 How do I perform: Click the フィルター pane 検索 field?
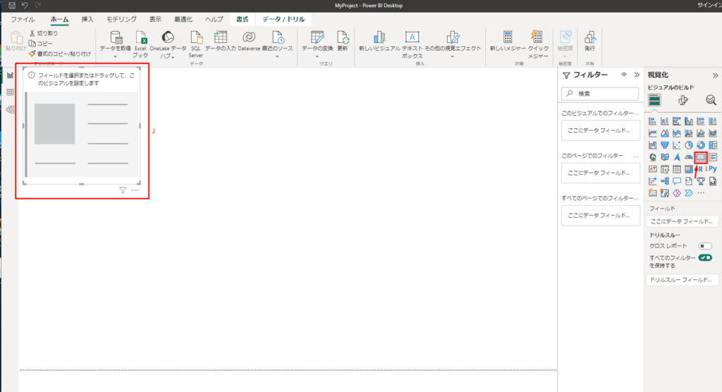pos(600,93)
